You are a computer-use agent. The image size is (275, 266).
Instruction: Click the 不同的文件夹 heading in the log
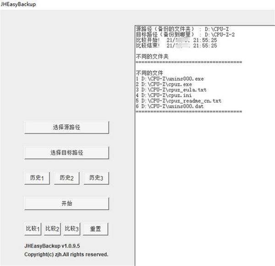tap(152, 56)
